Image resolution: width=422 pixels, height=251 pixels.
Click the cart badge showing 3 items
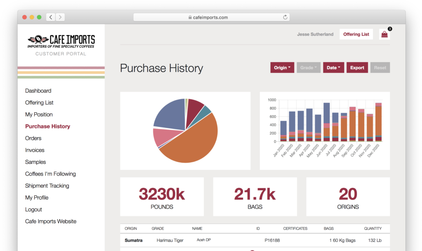tap(389, 29)
